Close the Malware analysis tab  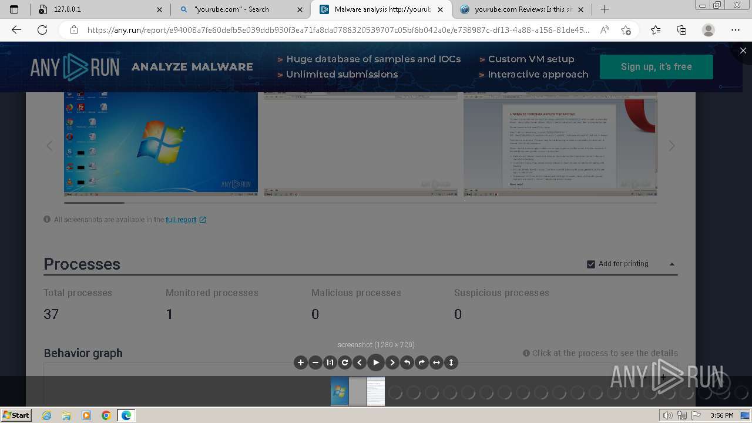pyautogui.click(x=441, y=9)
